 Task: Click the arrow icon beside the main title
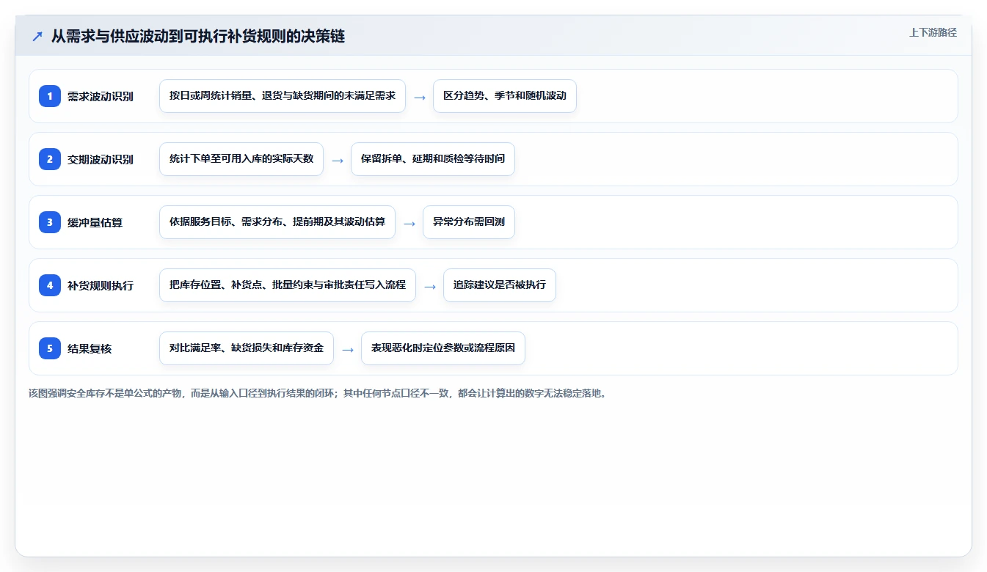[37, 36]
